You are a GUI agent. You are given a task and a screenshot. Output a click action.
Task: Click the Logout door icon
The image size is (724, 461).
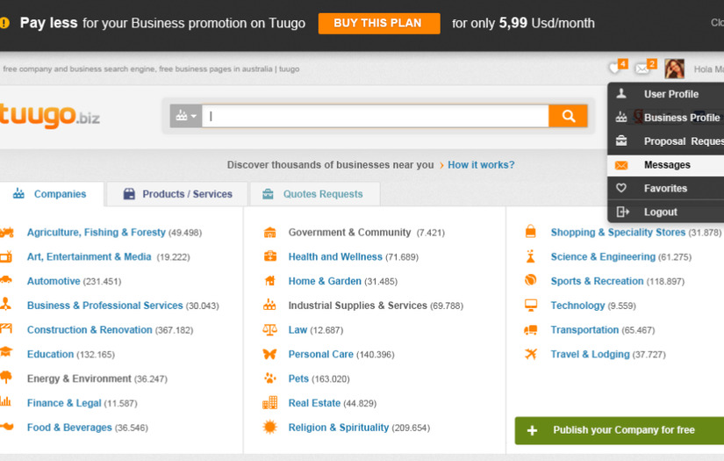pos(622,212)
